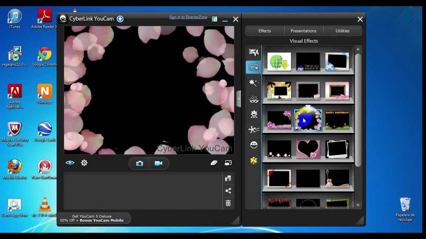Collapse the effects panel with the side arrow handle
Viewport: 426px width, 239px height.
238,99
